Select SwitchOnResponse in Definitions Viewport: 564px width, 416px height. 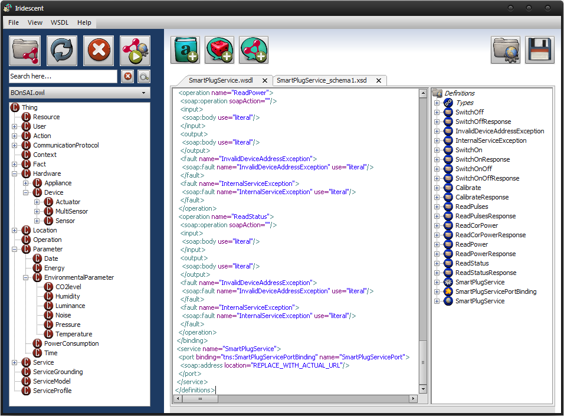(483, 159)
